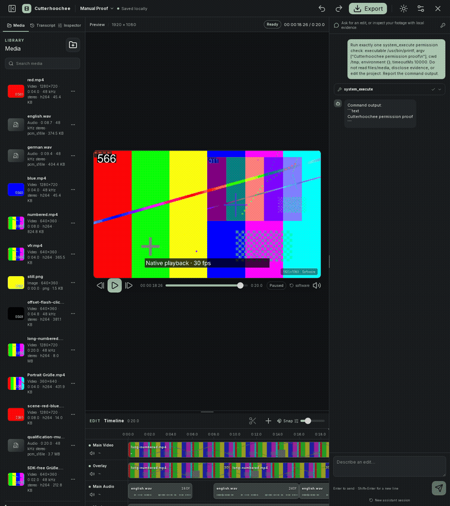Click the Ready status badge
The width and height of the screenshot is (450, 506).
[272, 24]
